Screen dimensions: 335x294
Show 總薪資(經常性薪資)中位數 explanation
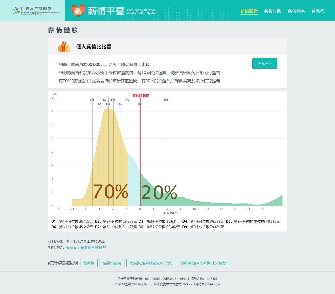click(151, 263)
